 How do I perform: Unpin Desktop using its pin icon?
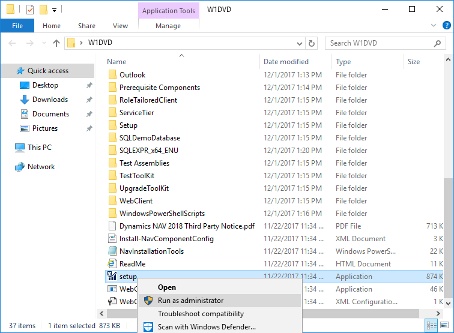(x=89, y=85)
